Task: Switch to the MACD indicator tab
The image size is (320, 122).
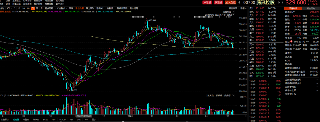Action: click(x=62, y=119)
